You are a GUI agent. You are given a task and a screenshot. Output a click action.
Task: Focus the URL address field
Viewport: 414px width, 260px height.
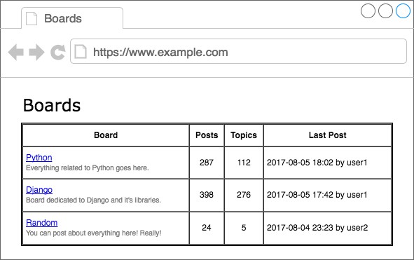point(238,51)
